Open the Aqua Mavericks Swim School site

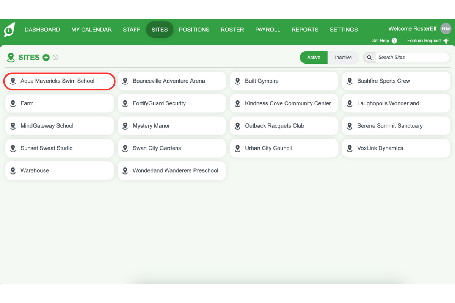59,81
